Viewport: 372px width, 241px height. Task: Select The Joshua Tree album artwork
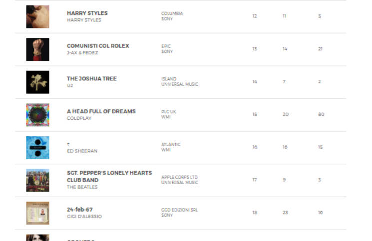pyautogui.click(x=37, y=82)
